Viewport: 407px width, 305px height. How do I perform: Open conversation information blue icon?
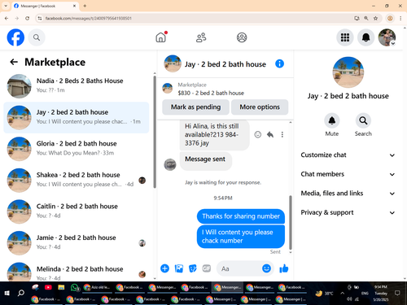click(x=279, y=64)
